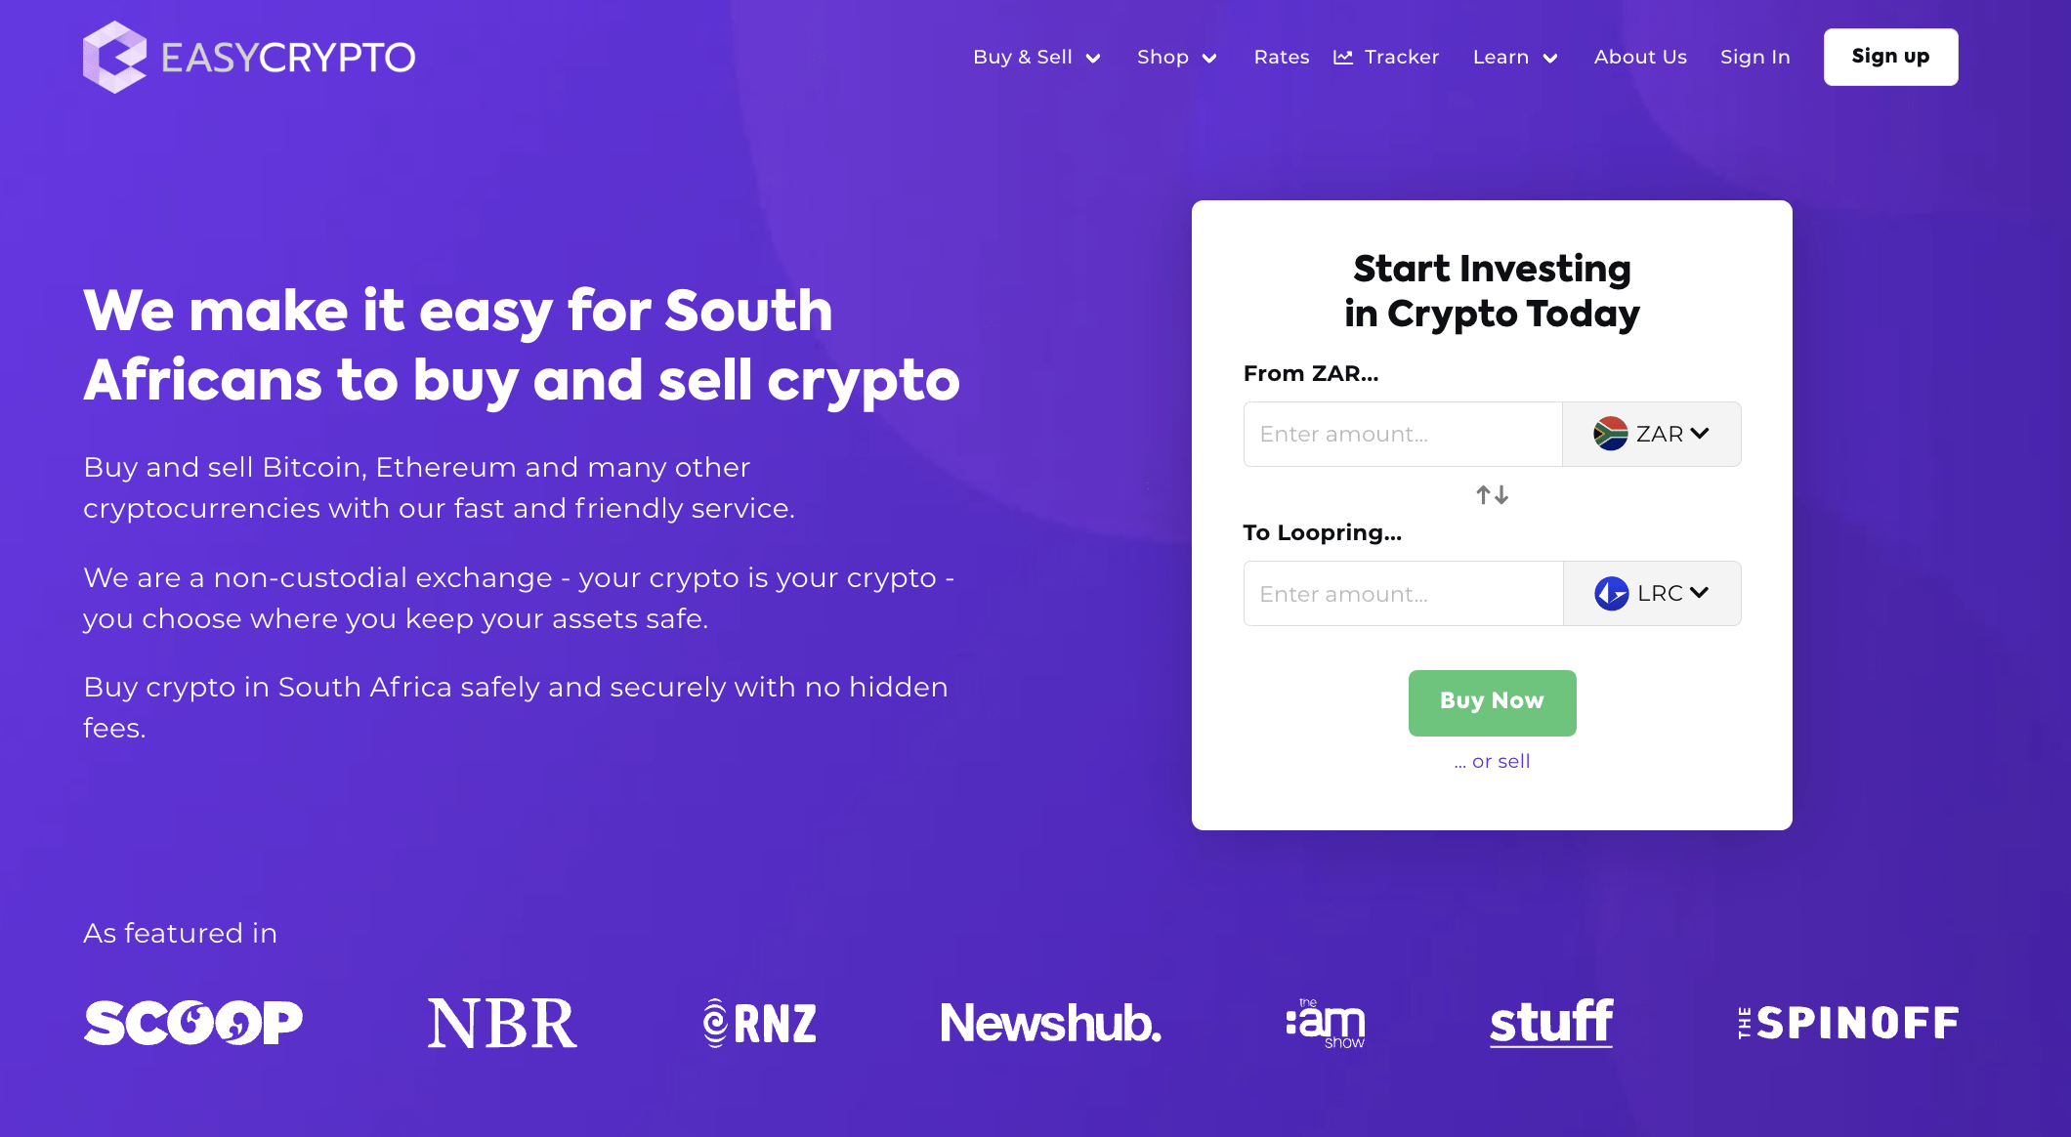Click the green Buy Now button

click(1492, 701)
